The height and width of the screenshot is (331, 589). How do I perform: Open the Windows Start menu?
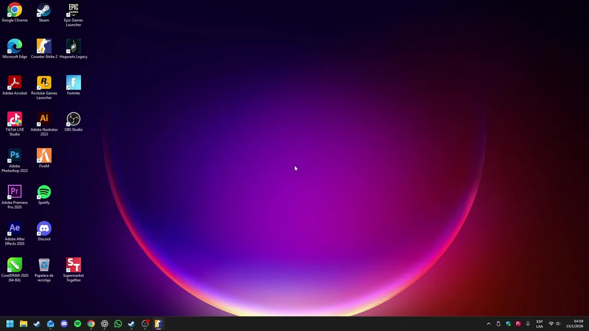tap(10, 324)
